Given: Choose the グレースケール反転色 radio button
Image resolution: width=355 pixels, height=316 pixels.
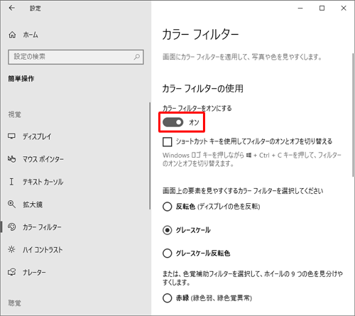Looking at the screenshot, I should tap(168, 254).
